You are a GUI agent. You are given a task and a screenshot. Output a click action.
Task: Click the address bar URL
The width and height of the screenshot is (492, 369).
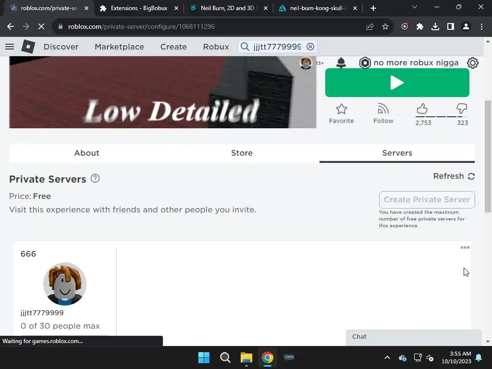pyautogui.click(x=141, y=27)
